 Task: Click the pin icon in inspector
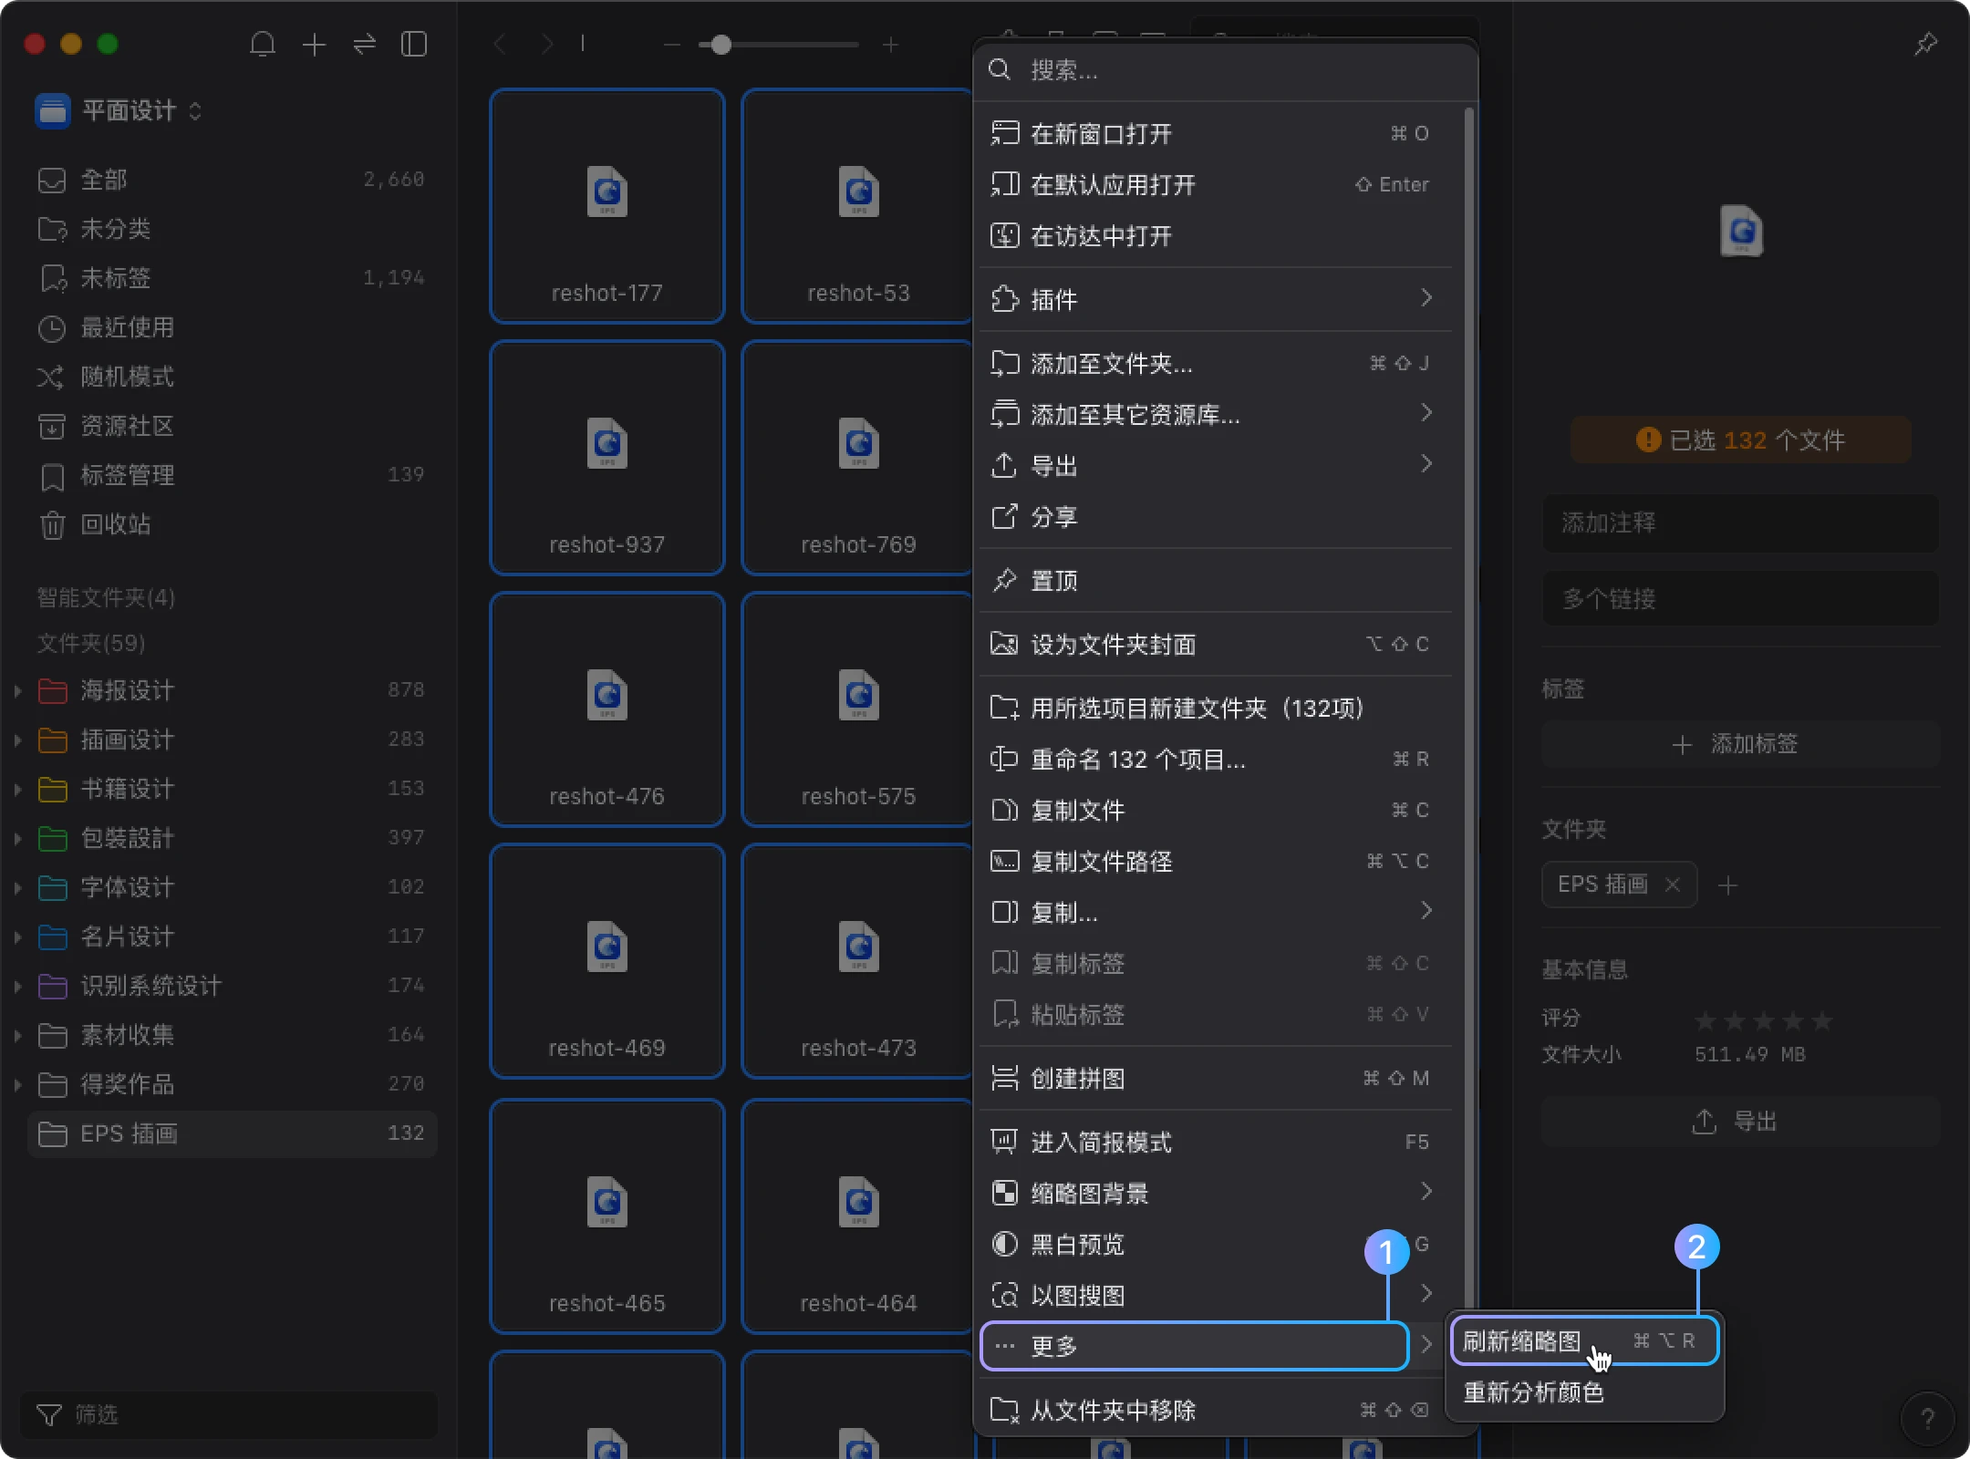tap(1925, 44)
